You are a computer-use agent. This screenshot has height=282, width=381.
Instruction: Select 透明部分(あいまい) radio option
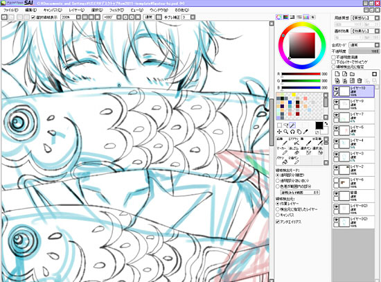pyautogui.click(x=278, y=181)
